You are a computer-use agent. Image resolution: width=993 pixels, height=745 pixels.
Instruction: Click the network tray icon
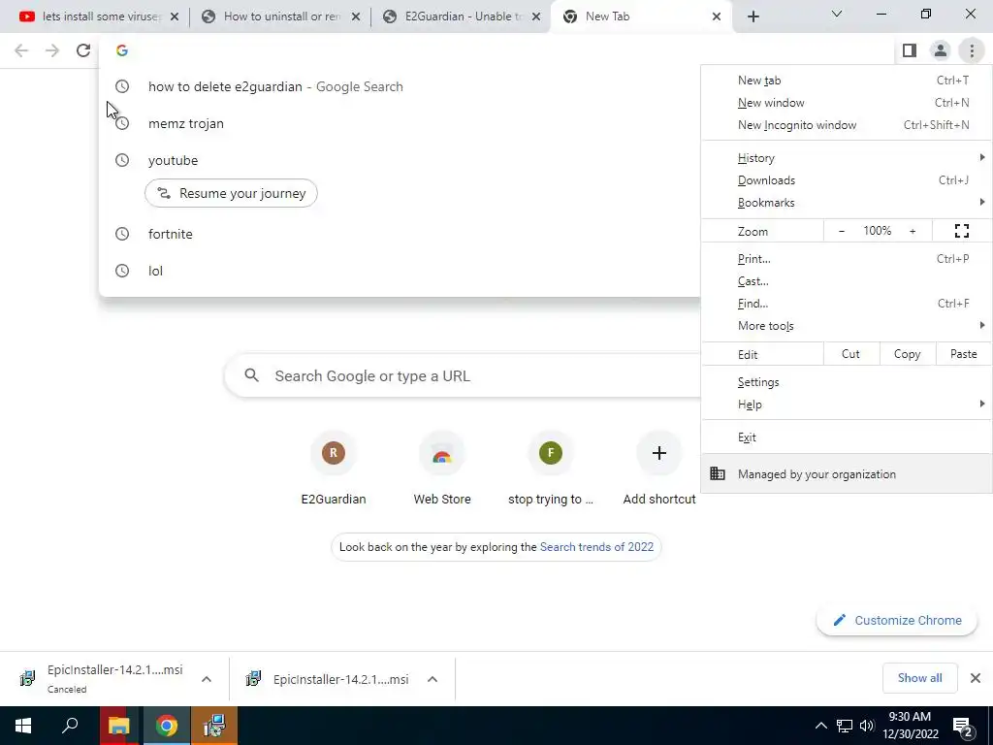(x=845, y=726)
